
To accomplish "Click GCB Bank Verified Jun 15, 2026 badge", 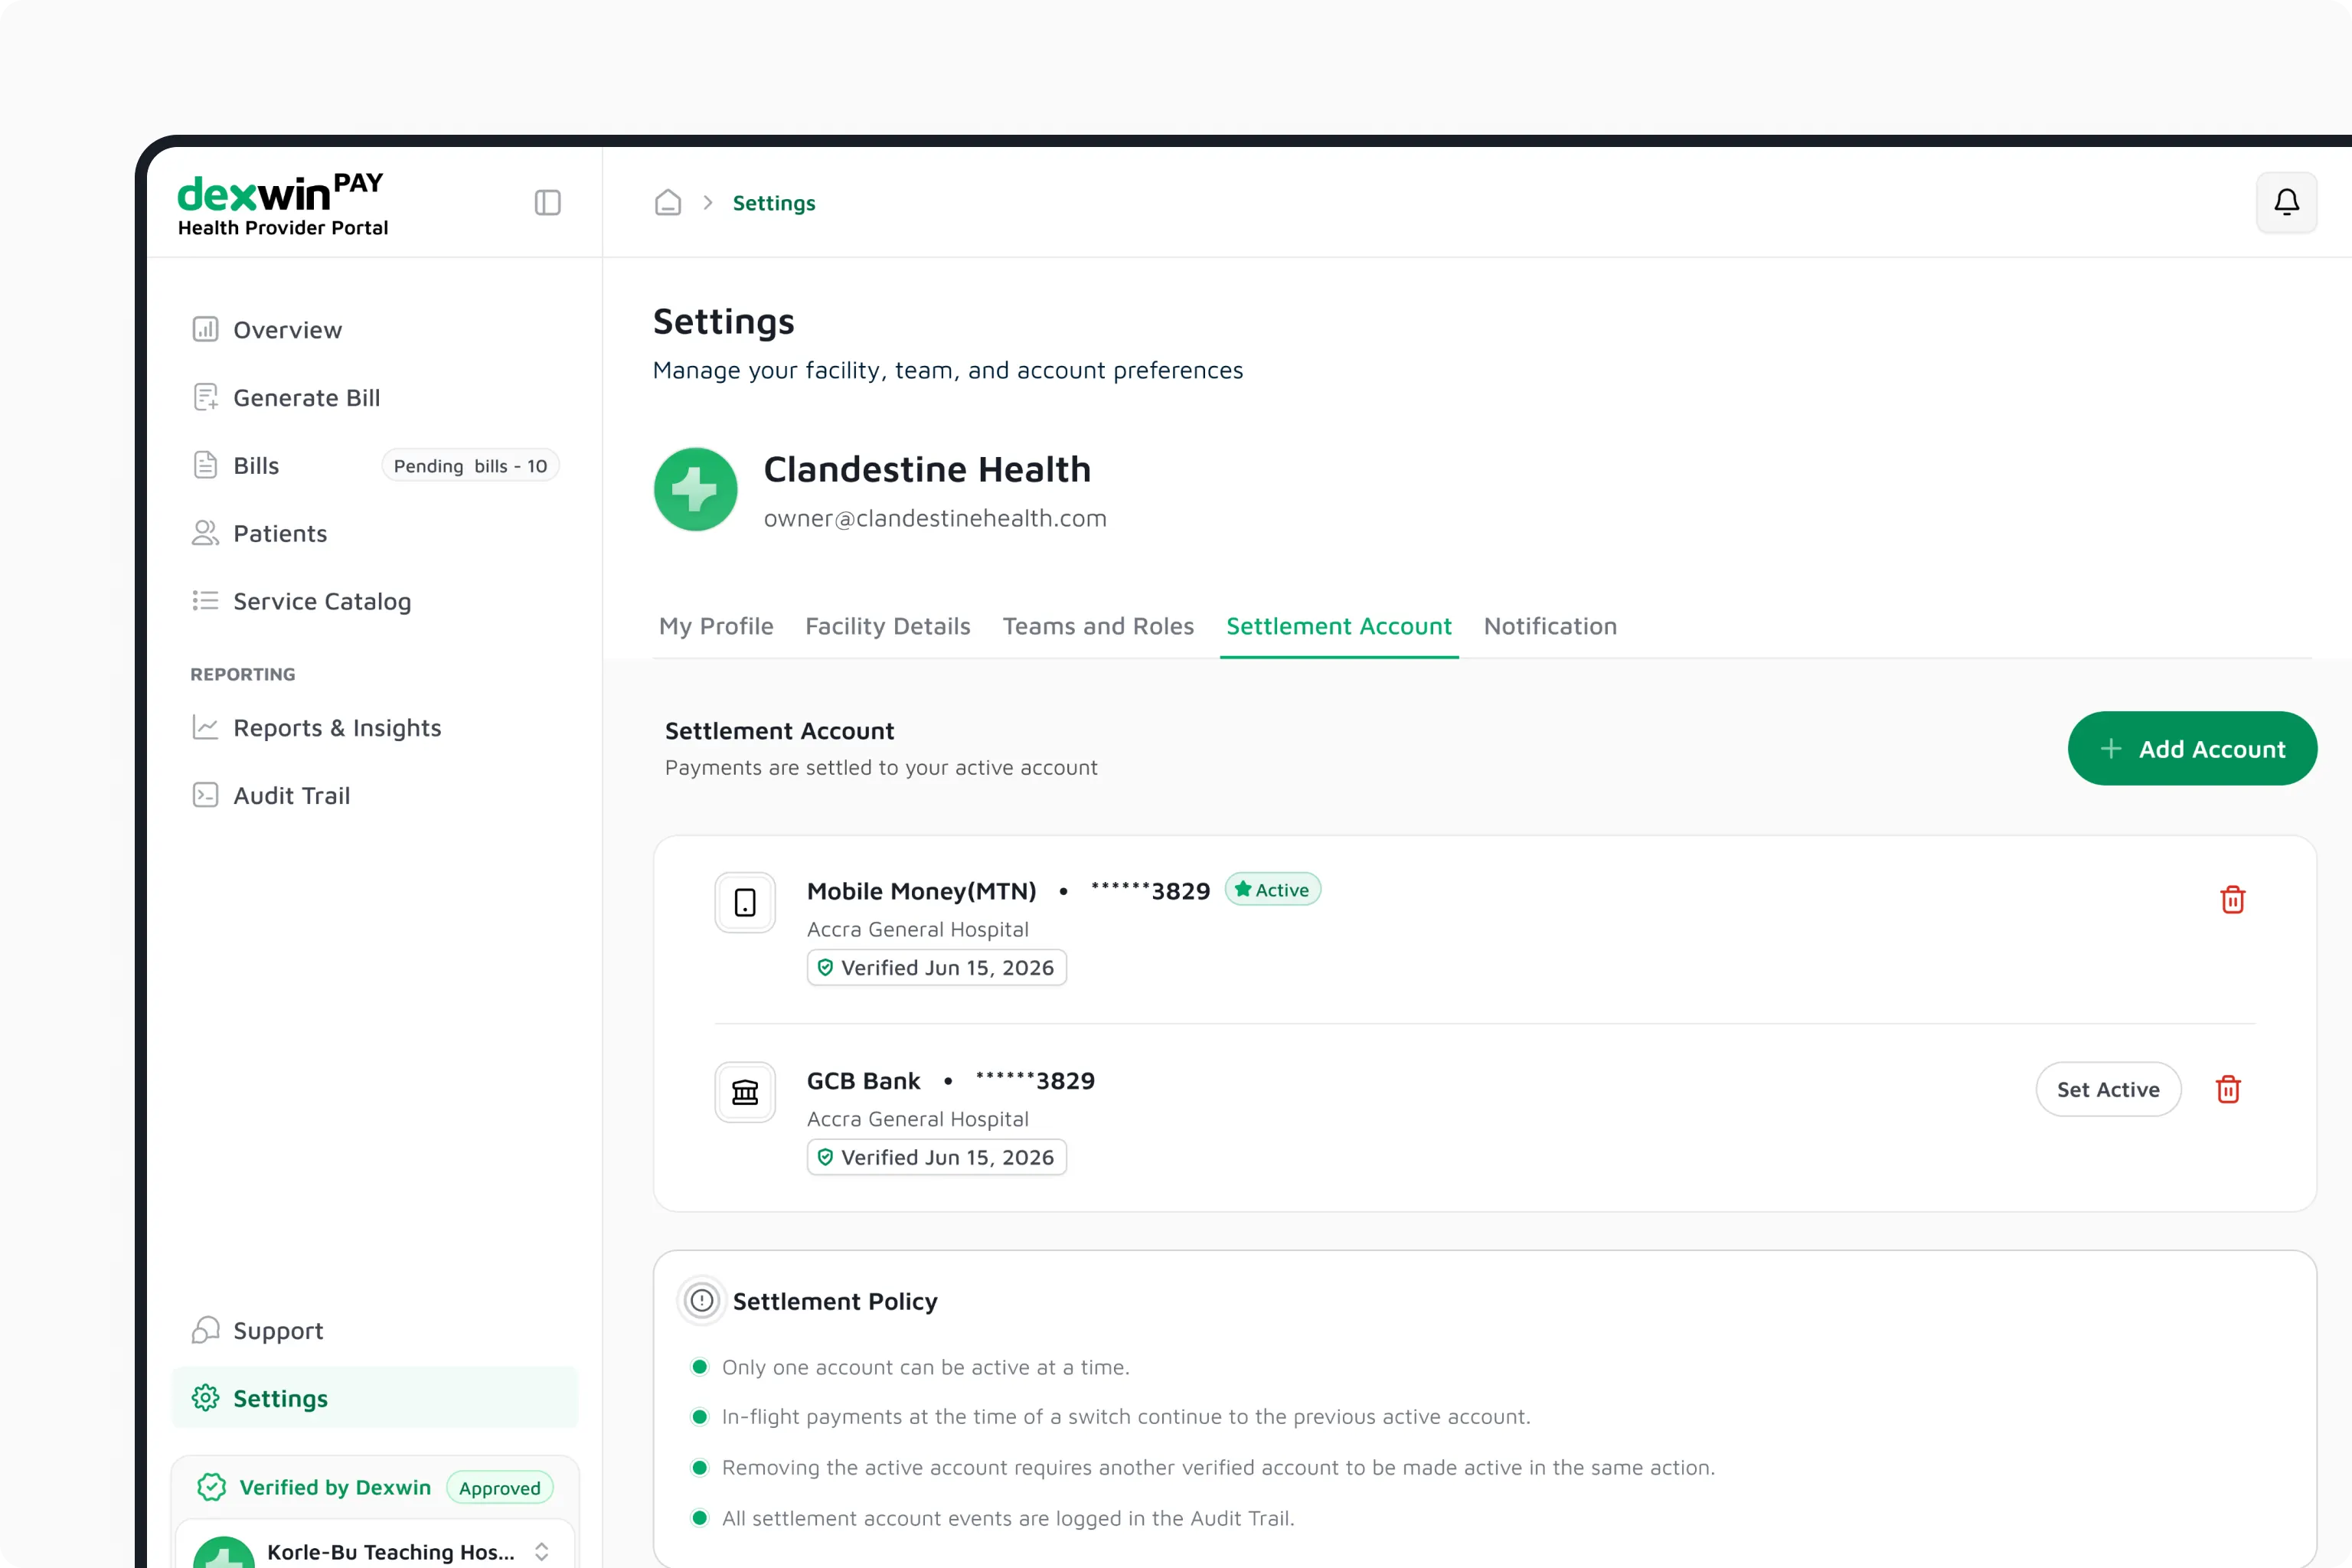I will tap(936, 1157).
